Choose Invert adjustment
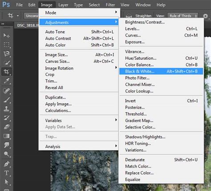 click(161, 101)
